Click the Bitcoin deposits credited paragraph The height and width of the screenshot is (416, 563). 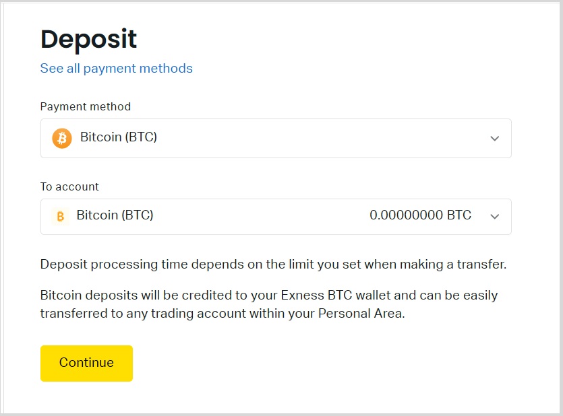[x=268, y=304]
